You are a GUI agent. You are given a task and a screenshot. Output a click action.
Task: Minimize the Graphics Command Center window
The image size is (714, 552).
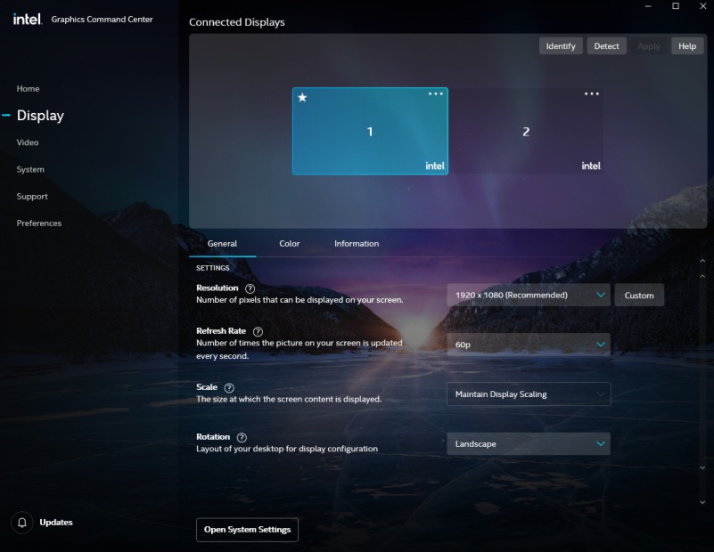pyautogui.click(x=648, y=6)
